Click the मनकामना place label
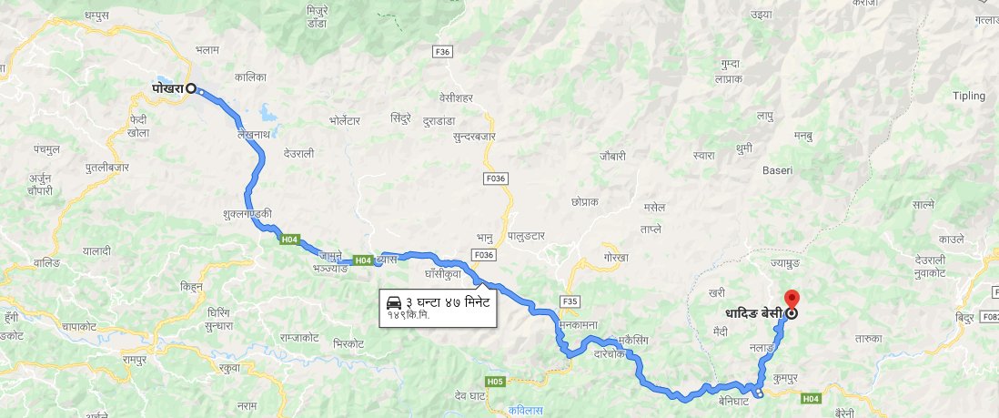Image resolution: width=999 pixels, height=418 pixels. coord(577,324)
